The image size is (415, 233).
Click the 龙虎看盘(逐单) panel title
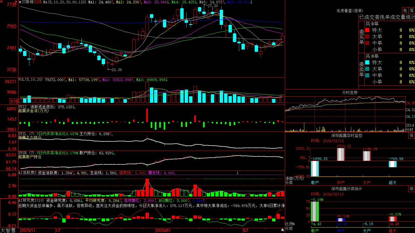click(350, 11)
